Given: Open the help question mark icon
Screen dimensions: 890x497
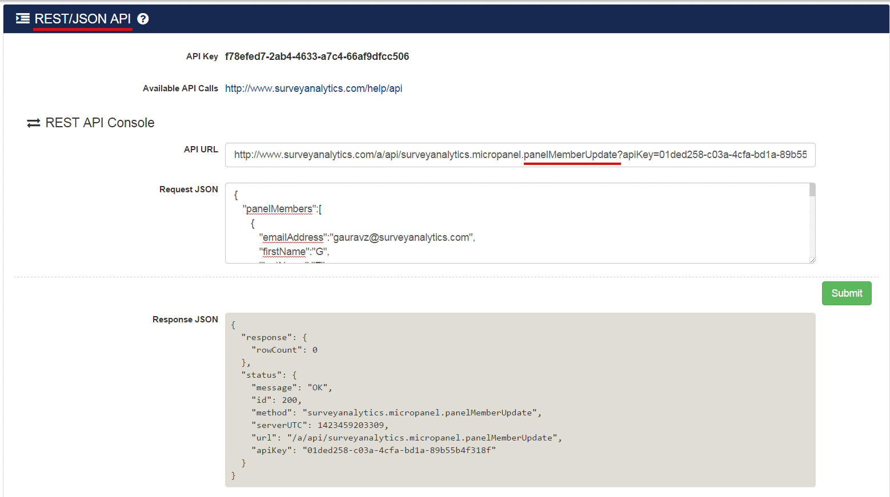Looking at the screenshot, I should [x=143, y=19].
